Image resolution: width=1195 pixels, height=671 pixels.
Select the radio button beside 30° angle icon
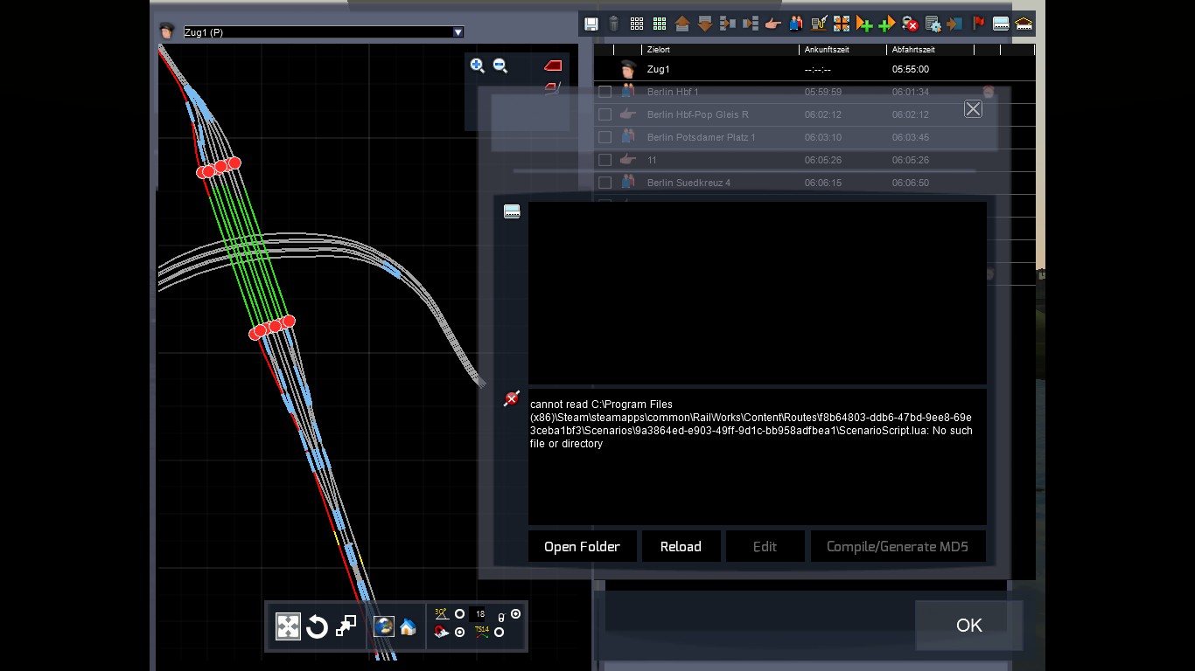459,614
